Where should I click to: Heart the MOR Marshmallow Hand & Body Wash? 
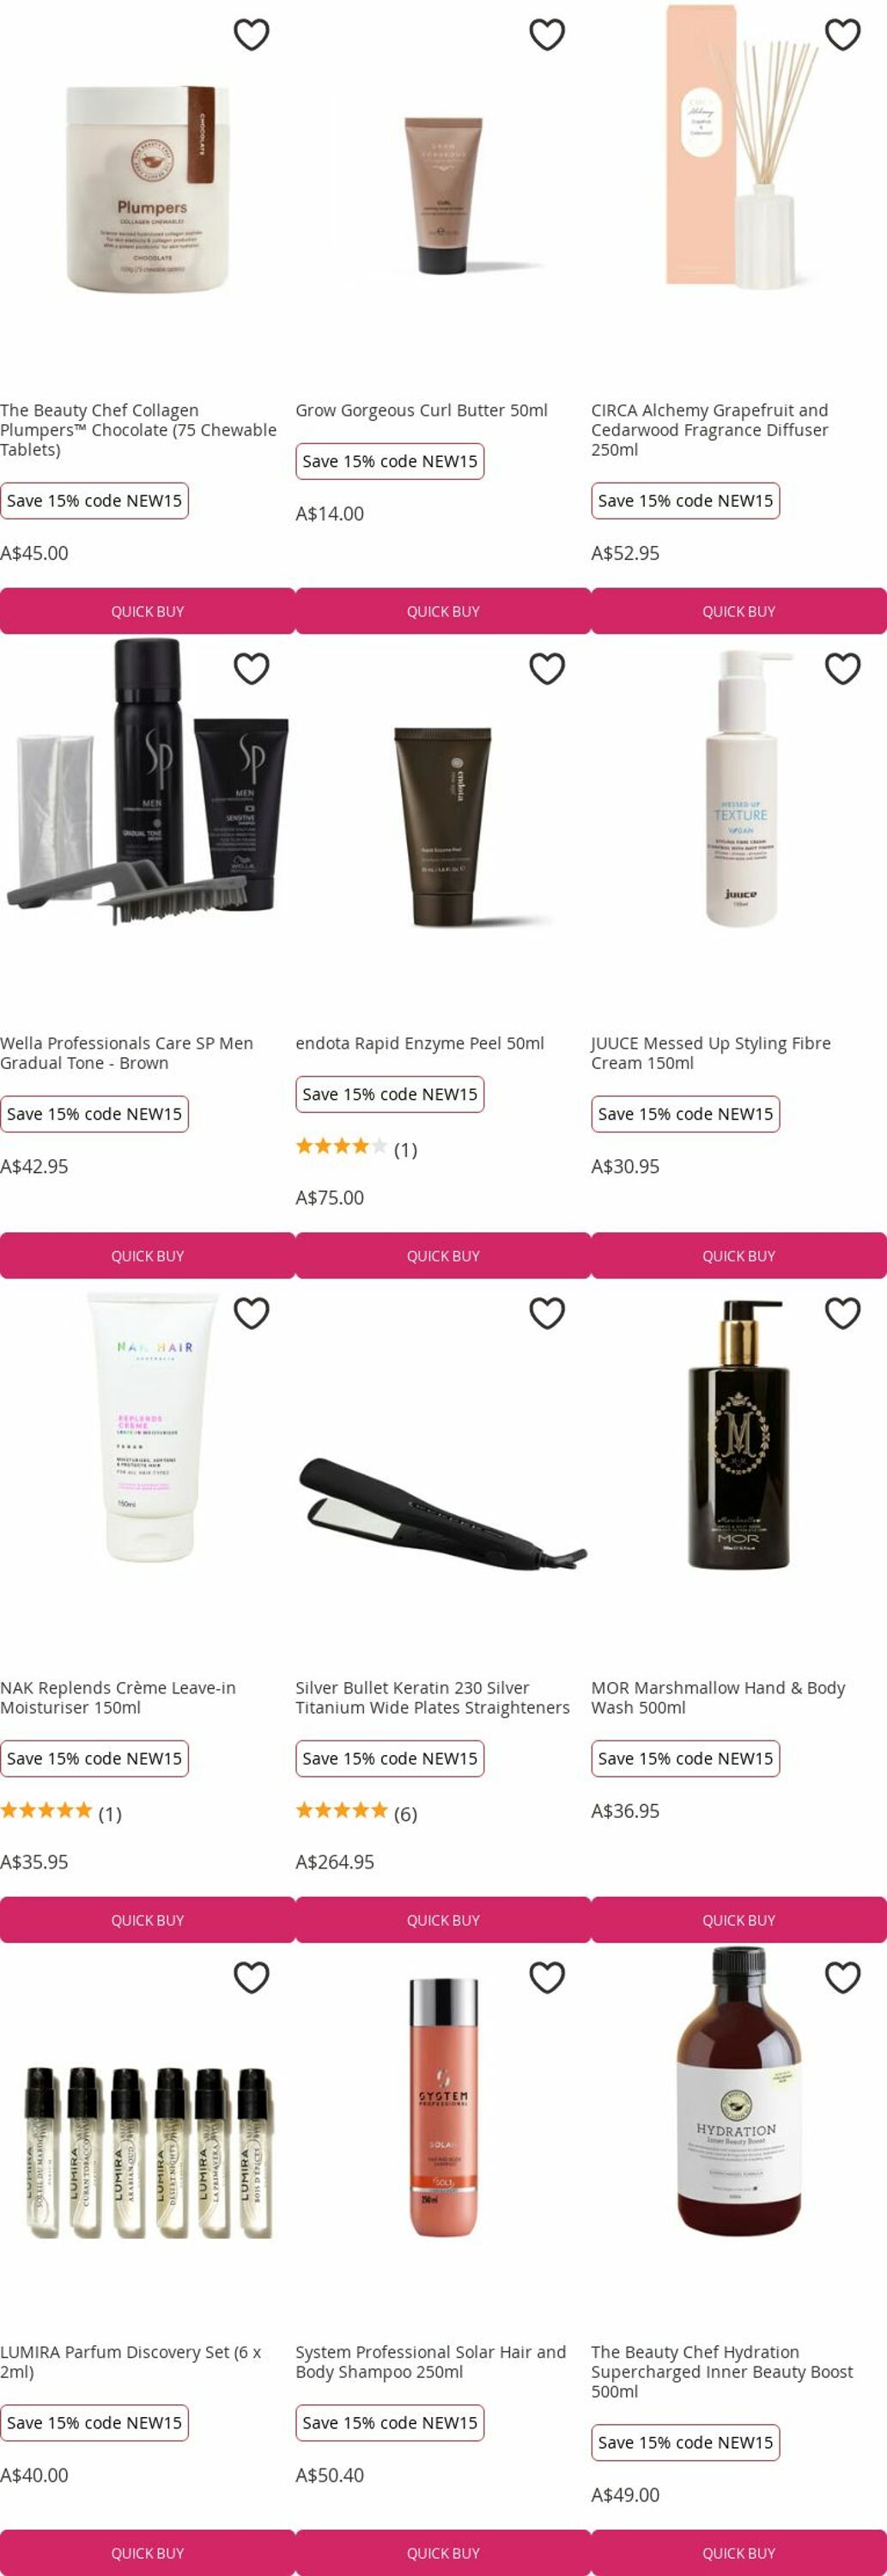point(843,1313)
